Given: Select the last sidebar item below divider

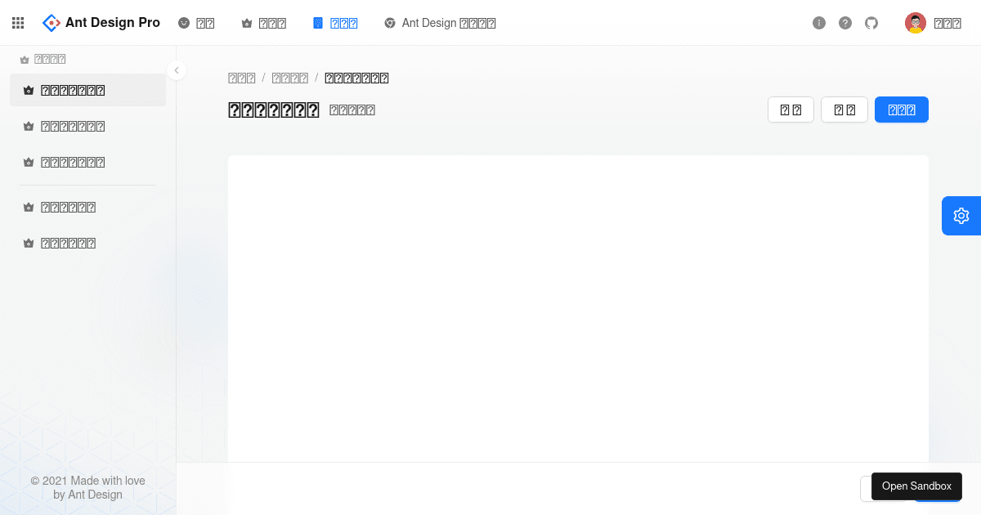Looking at the screenshot, I should point(69,243).
